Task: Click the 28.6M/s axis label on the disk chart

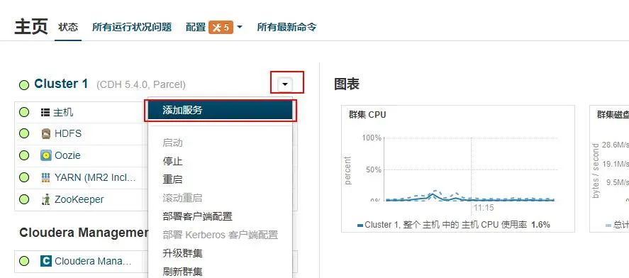Action: coord(616,145)
